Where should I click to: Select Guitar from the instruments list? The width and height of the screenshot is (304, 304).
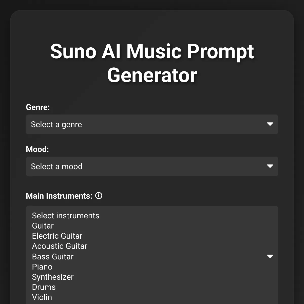tap(43, 226)
